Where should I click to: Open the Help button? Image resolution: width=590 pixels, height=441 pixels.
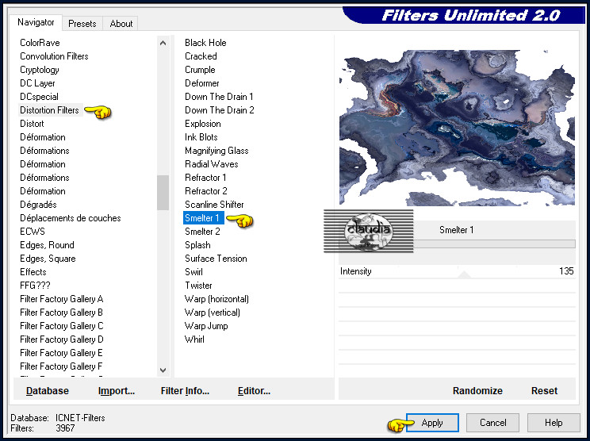554,423
